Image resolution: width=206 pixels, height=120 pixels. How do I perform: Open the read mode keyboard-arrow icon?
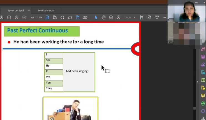pos(157,17)
